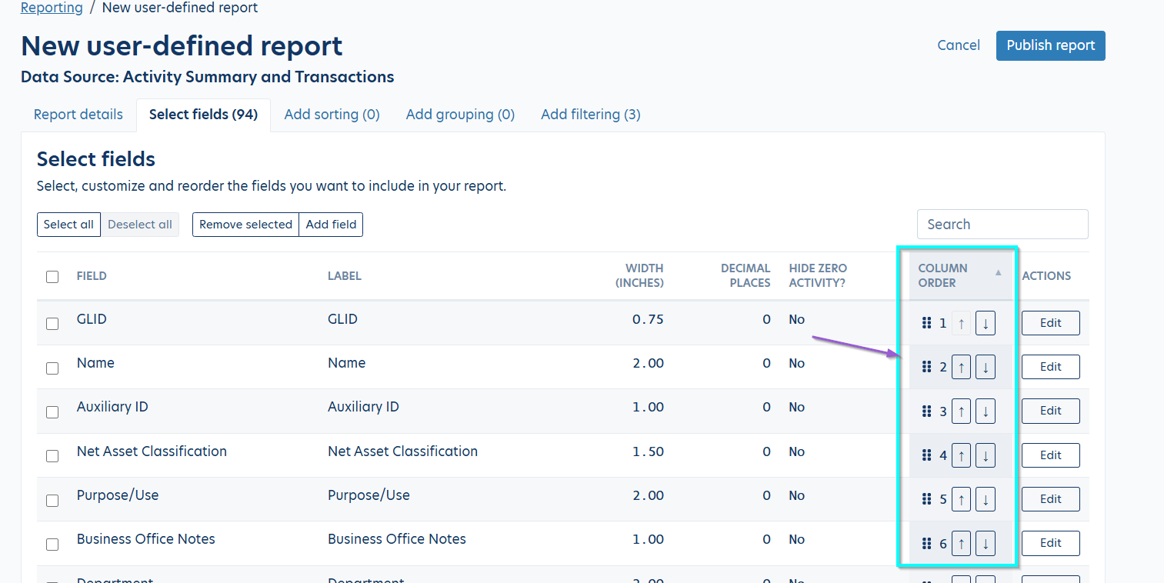Move Net Asset Classification field down
The width and height of the screenshot is (1164, 583).
[x=985, y=455]
